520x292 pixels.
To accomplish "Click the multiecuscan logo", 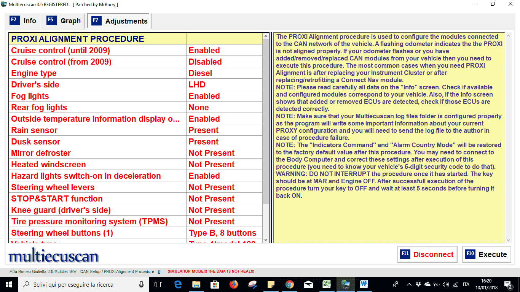I will 53,256.
